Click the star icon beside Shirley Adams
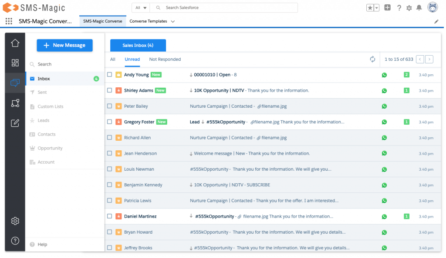This screenshot has height=258, width=446. [x=118, y=90]
